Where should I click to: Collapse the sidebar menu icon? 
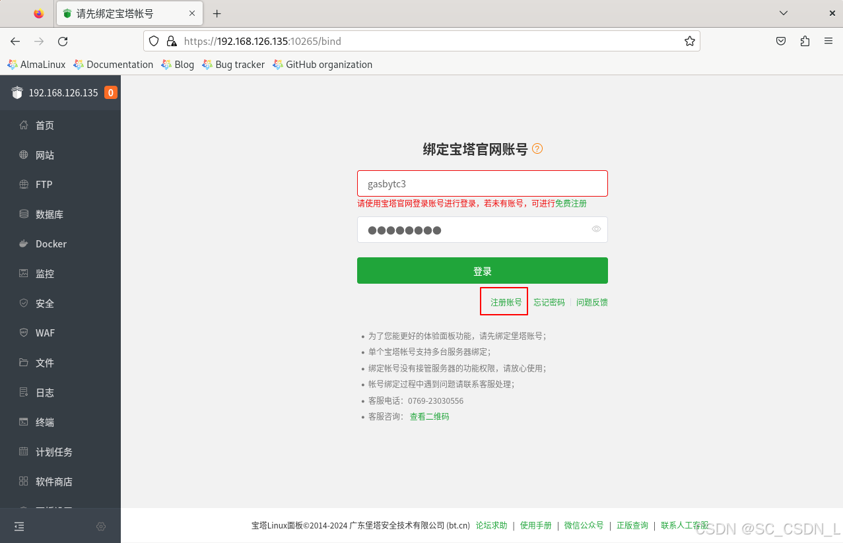point(19,527)
